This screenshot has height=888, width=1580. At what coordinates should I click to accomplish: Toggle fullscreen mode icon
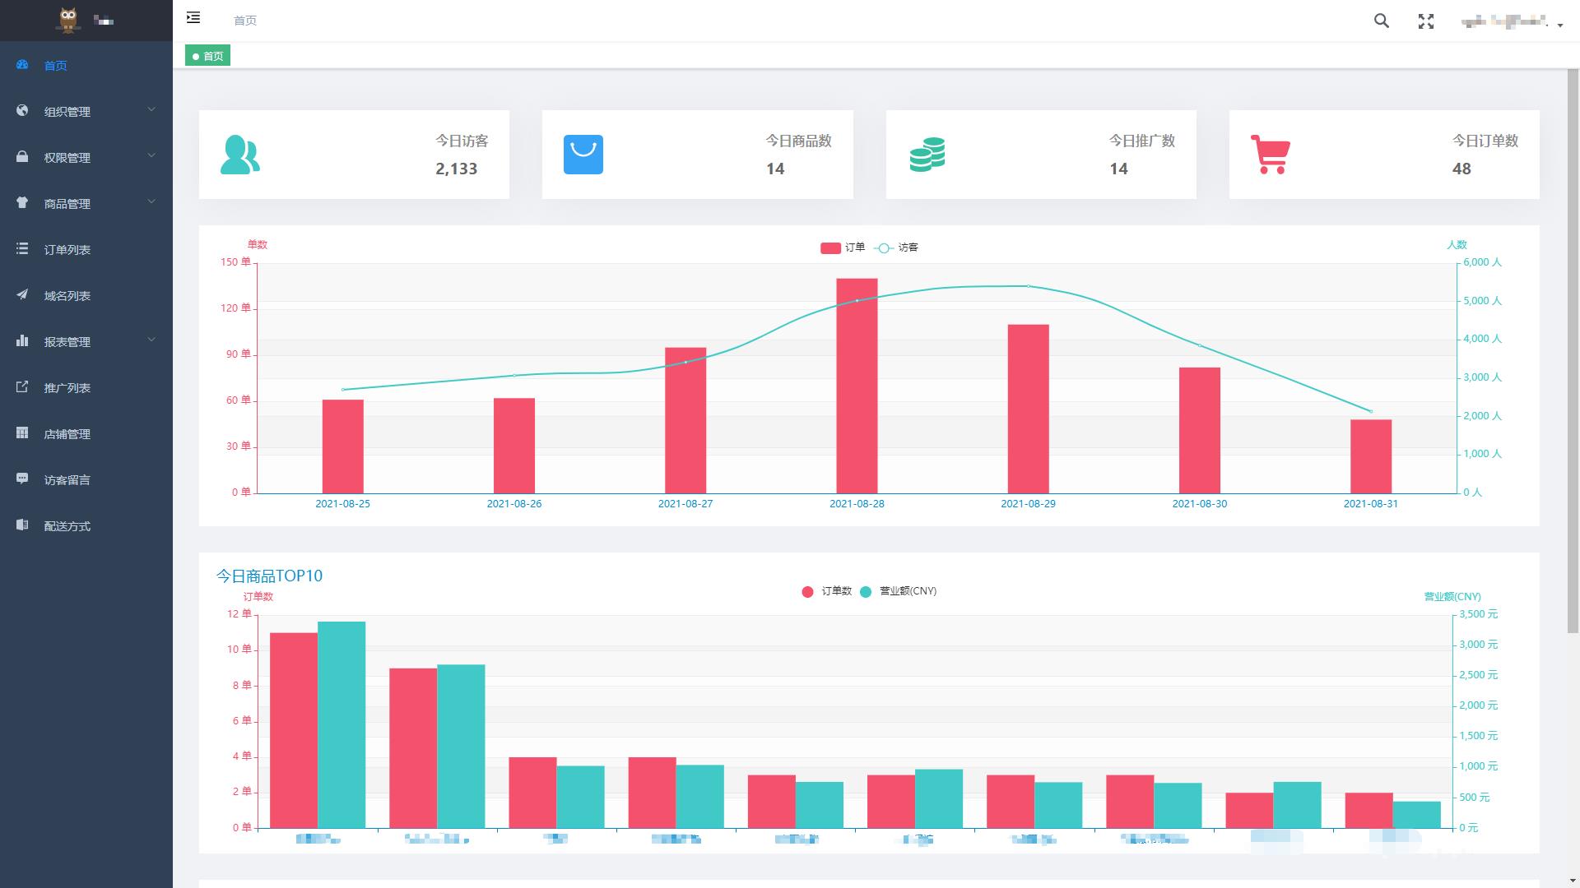(x=1426, y=21)
